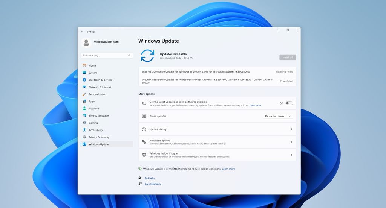
Task: Click the Get help icon
Action: (140, 178)
